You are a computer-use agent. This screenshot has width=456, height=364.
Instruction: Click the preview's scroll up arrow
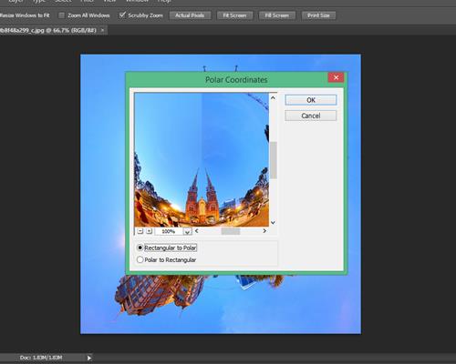[x=273, y=97]
